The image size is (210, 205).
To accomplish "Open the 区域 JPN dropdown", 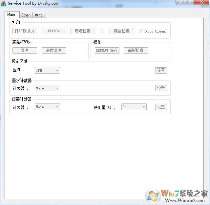I will 47,71.
